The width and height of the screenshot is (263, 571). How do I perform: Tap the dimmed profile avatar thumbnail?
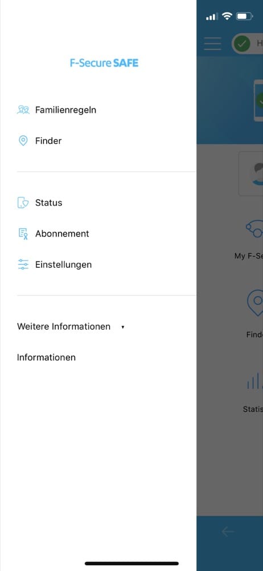click(x=251, y=174)
